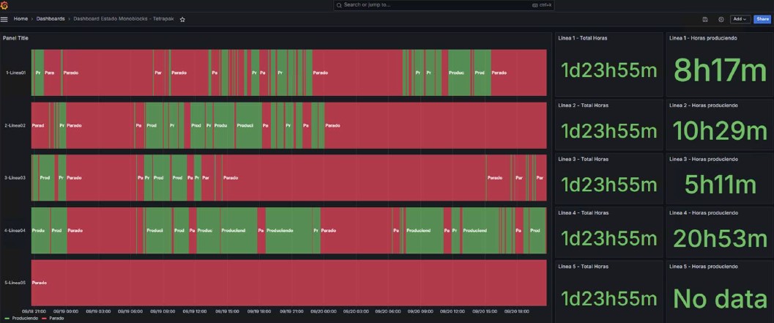Select the 4-Linea04 row label

click(15, 231)
